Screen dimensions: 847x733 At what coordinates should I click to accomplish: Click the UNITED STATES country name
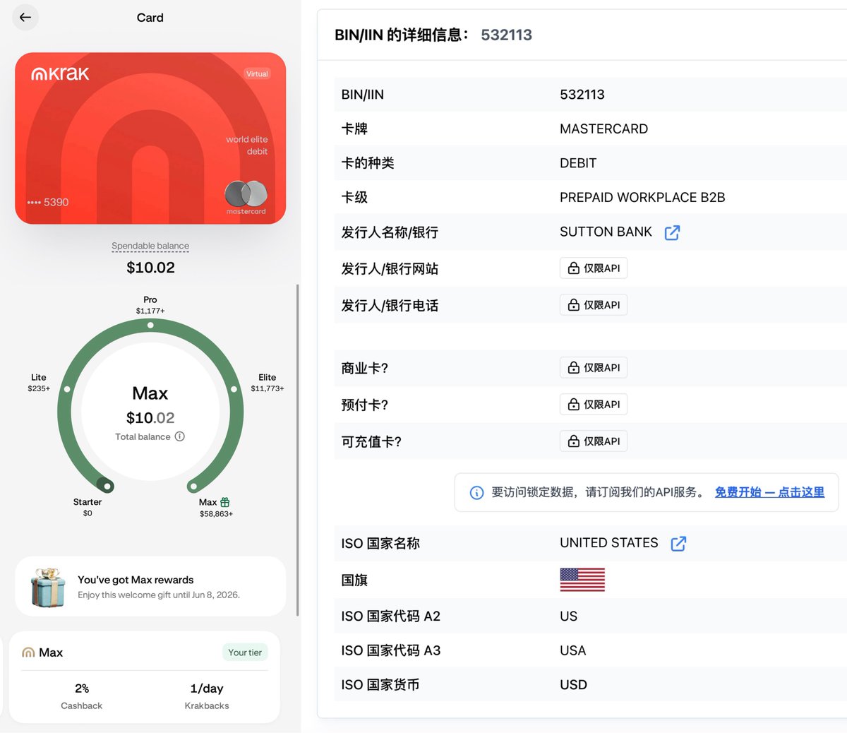pos(608,543)
